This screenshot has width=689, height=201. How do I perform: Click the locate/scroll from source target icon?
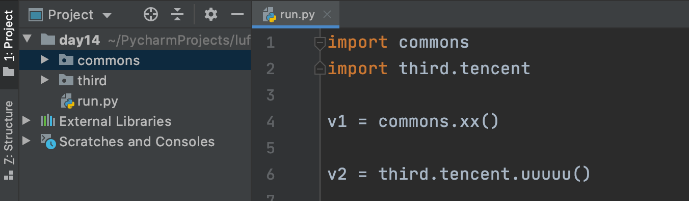[151, 15]
